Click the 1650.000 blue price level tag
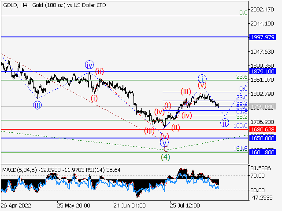This screenshot has width=282, height=211. point(263,138)
